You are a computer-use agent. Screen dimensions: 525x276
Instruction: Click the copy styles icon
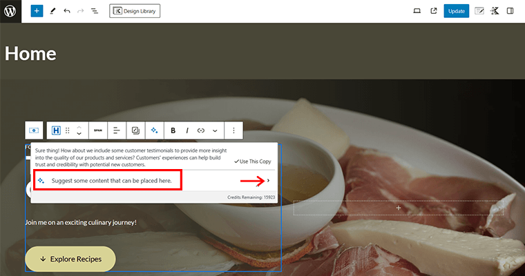[135, 130]
